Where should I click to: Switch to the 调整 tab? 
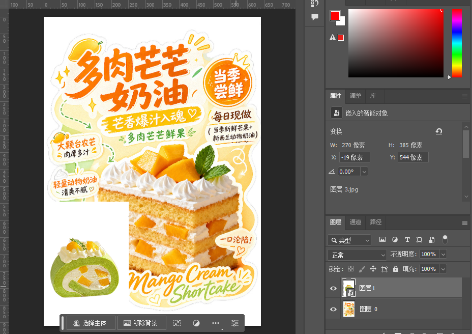[356, 96]
